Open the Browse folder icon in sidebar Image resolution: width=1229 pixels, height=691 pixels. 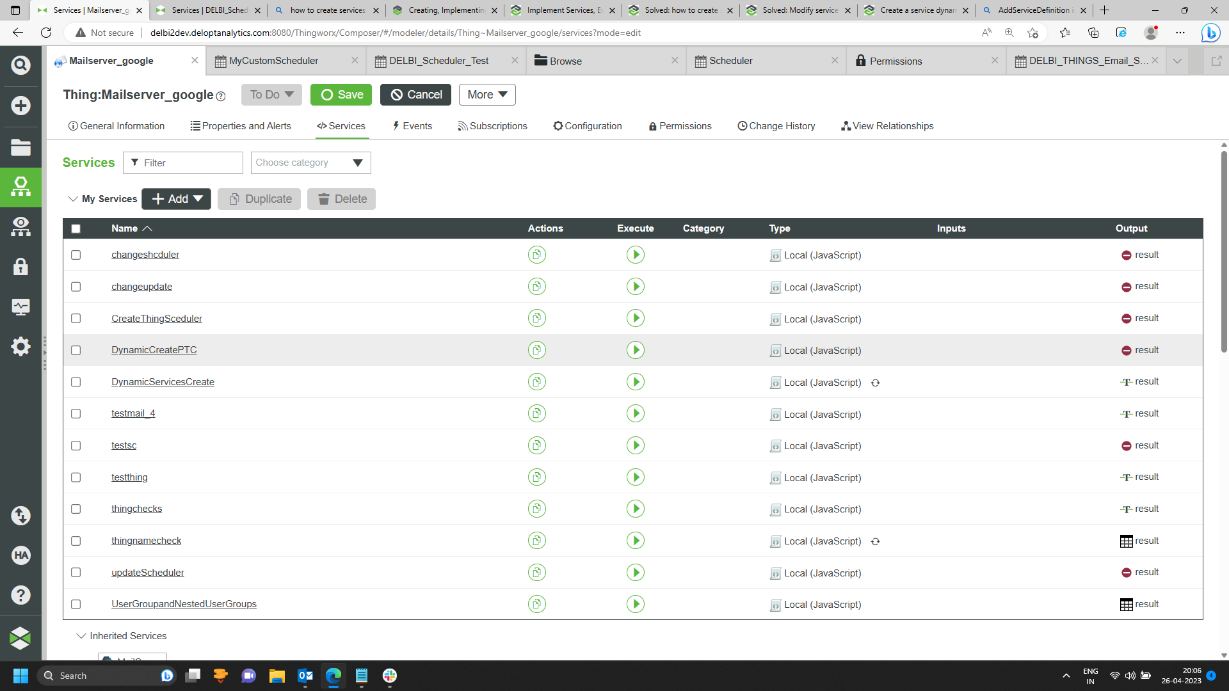[x=21, y=147]
